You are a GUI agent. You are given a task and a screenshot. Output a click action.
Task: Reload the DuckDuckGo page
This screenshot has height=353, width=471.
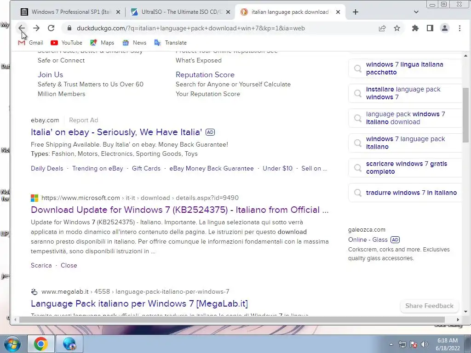(x=51, y=28)
